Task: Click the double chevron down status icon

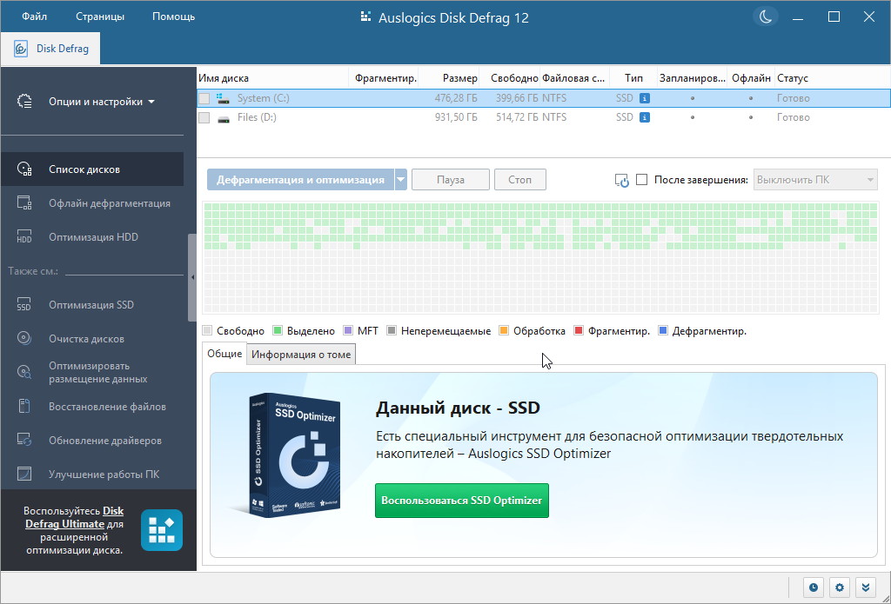Action: click(x=866, y=587)
